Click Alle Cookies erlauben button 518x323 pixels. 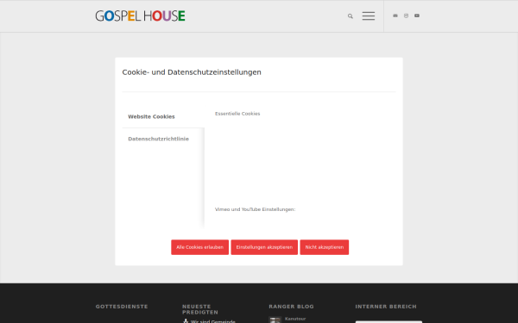(x=200, y=247)
